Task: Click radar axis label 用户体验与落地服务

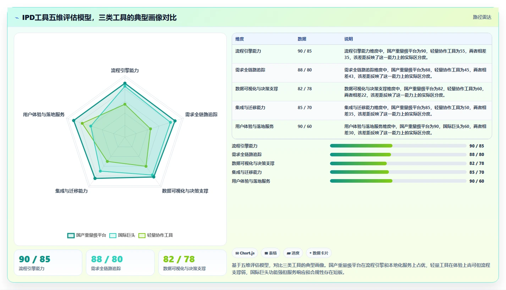Action: pyautogui.click(x=44, y=114)
